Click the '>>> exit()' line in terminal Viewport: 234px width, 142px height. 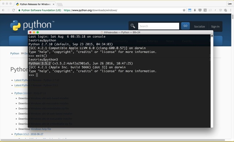(38, 56)
